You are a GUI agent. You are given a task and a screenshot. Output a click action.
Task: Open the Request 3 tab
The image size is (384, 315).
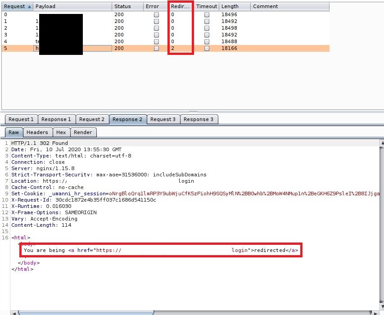pyautogui.click(x=163, y=119)
